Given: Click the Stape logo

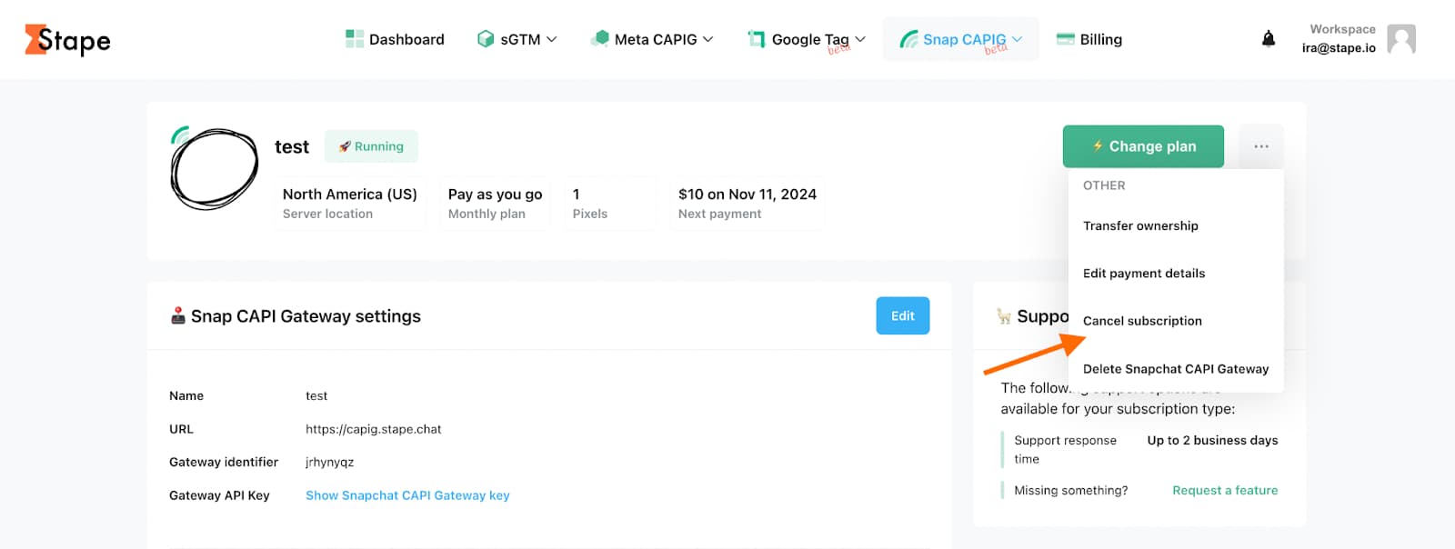Looking at the screenshot, I should pos(67,40).
